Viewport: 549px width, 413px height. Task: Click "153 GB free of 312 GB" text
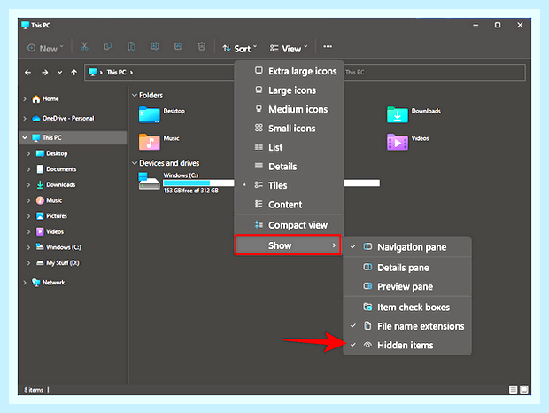190,191
